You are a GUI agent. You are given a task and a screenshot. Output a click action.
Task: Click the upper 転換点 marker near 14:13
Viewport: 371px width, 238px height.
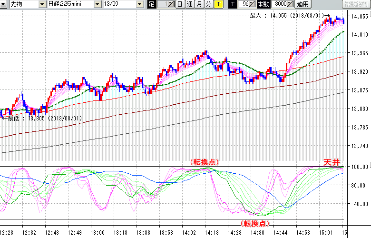[x=205, y=162]
